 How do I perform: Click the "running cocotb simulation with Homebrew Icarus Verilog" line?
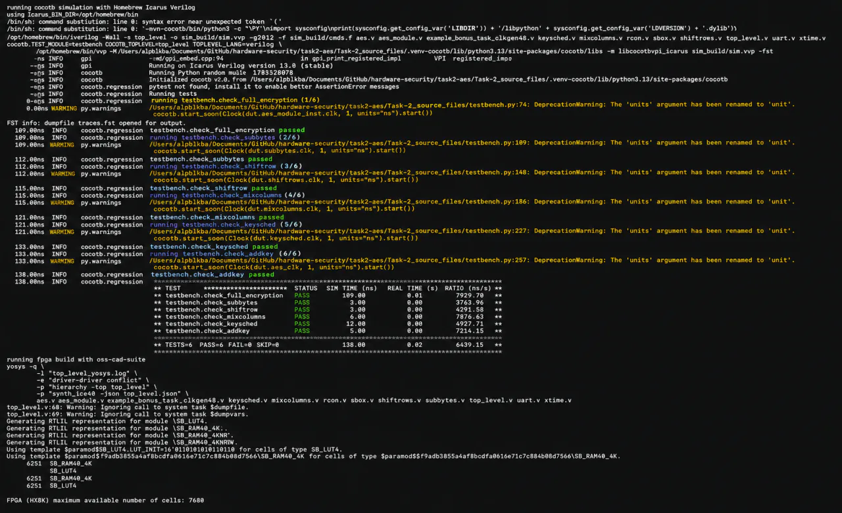pyautogui.click(x=101, y=7)
